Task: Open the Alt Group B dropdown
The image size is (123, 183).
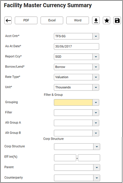Action: click(x=96, y=133)
